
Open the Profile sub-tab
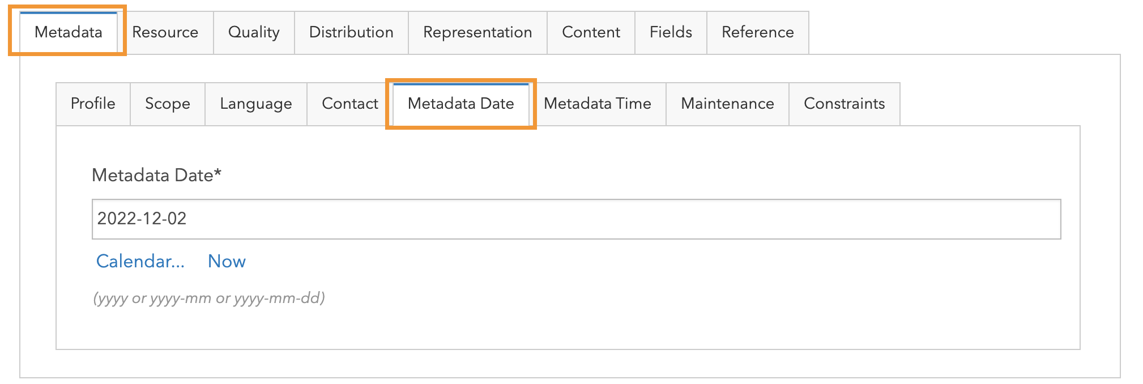coord(93,104)
